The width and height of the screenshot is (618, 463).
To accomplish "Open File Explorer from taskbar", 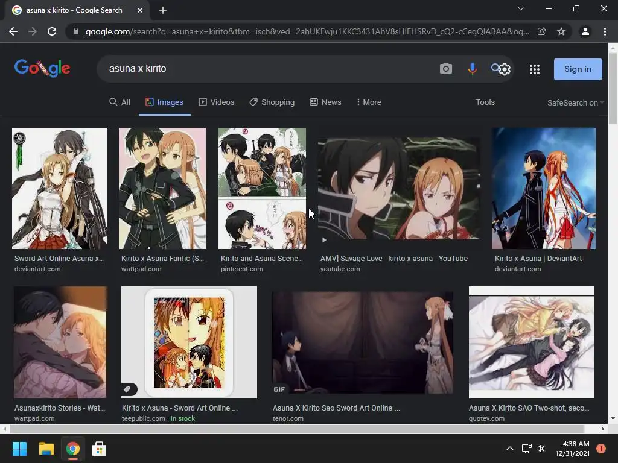I will 46,449.
